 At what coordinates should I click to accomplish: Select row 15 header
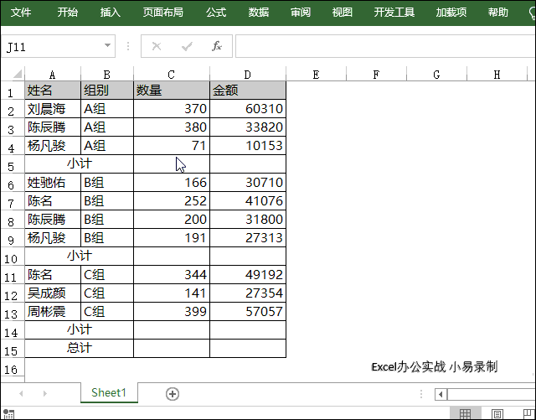[11, 350]
